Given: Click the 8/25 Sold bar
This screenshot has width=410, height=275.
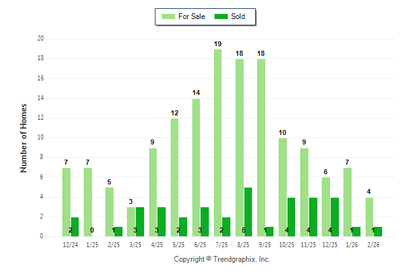Looking at the screenshot, I should 248,212.
